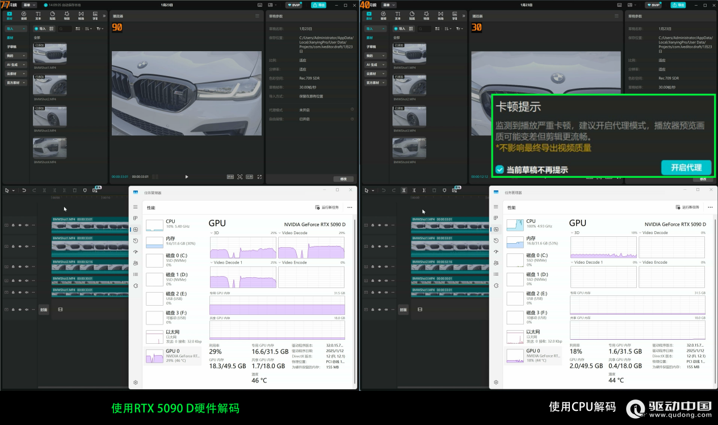Expand the 官方素材 category in left media sidebar
Image resolution: width=718 pixels, height=425 pixels.
(x=16, y=83)
